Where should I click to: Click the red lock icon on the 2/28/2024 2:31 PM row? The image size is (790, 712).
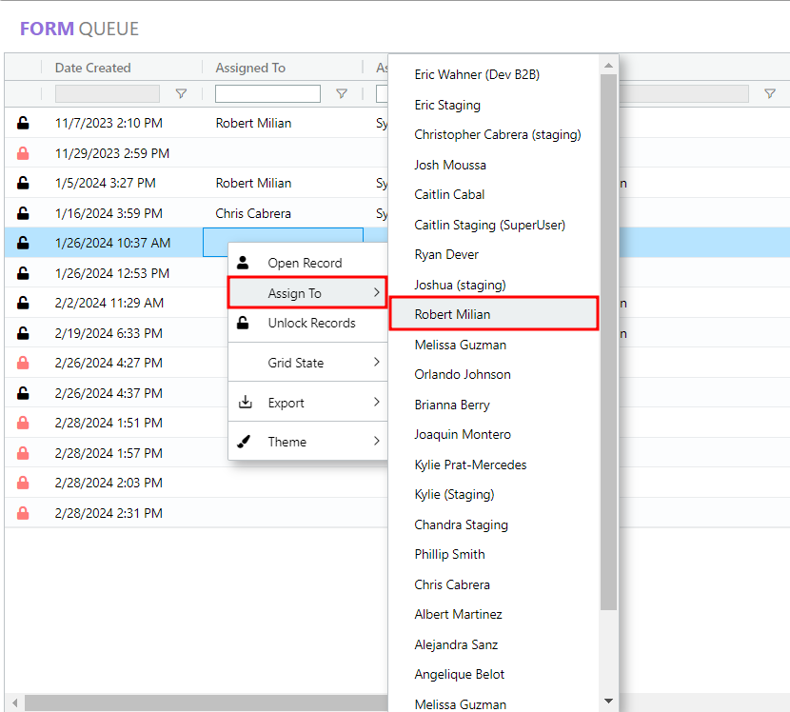pos(23,513)
